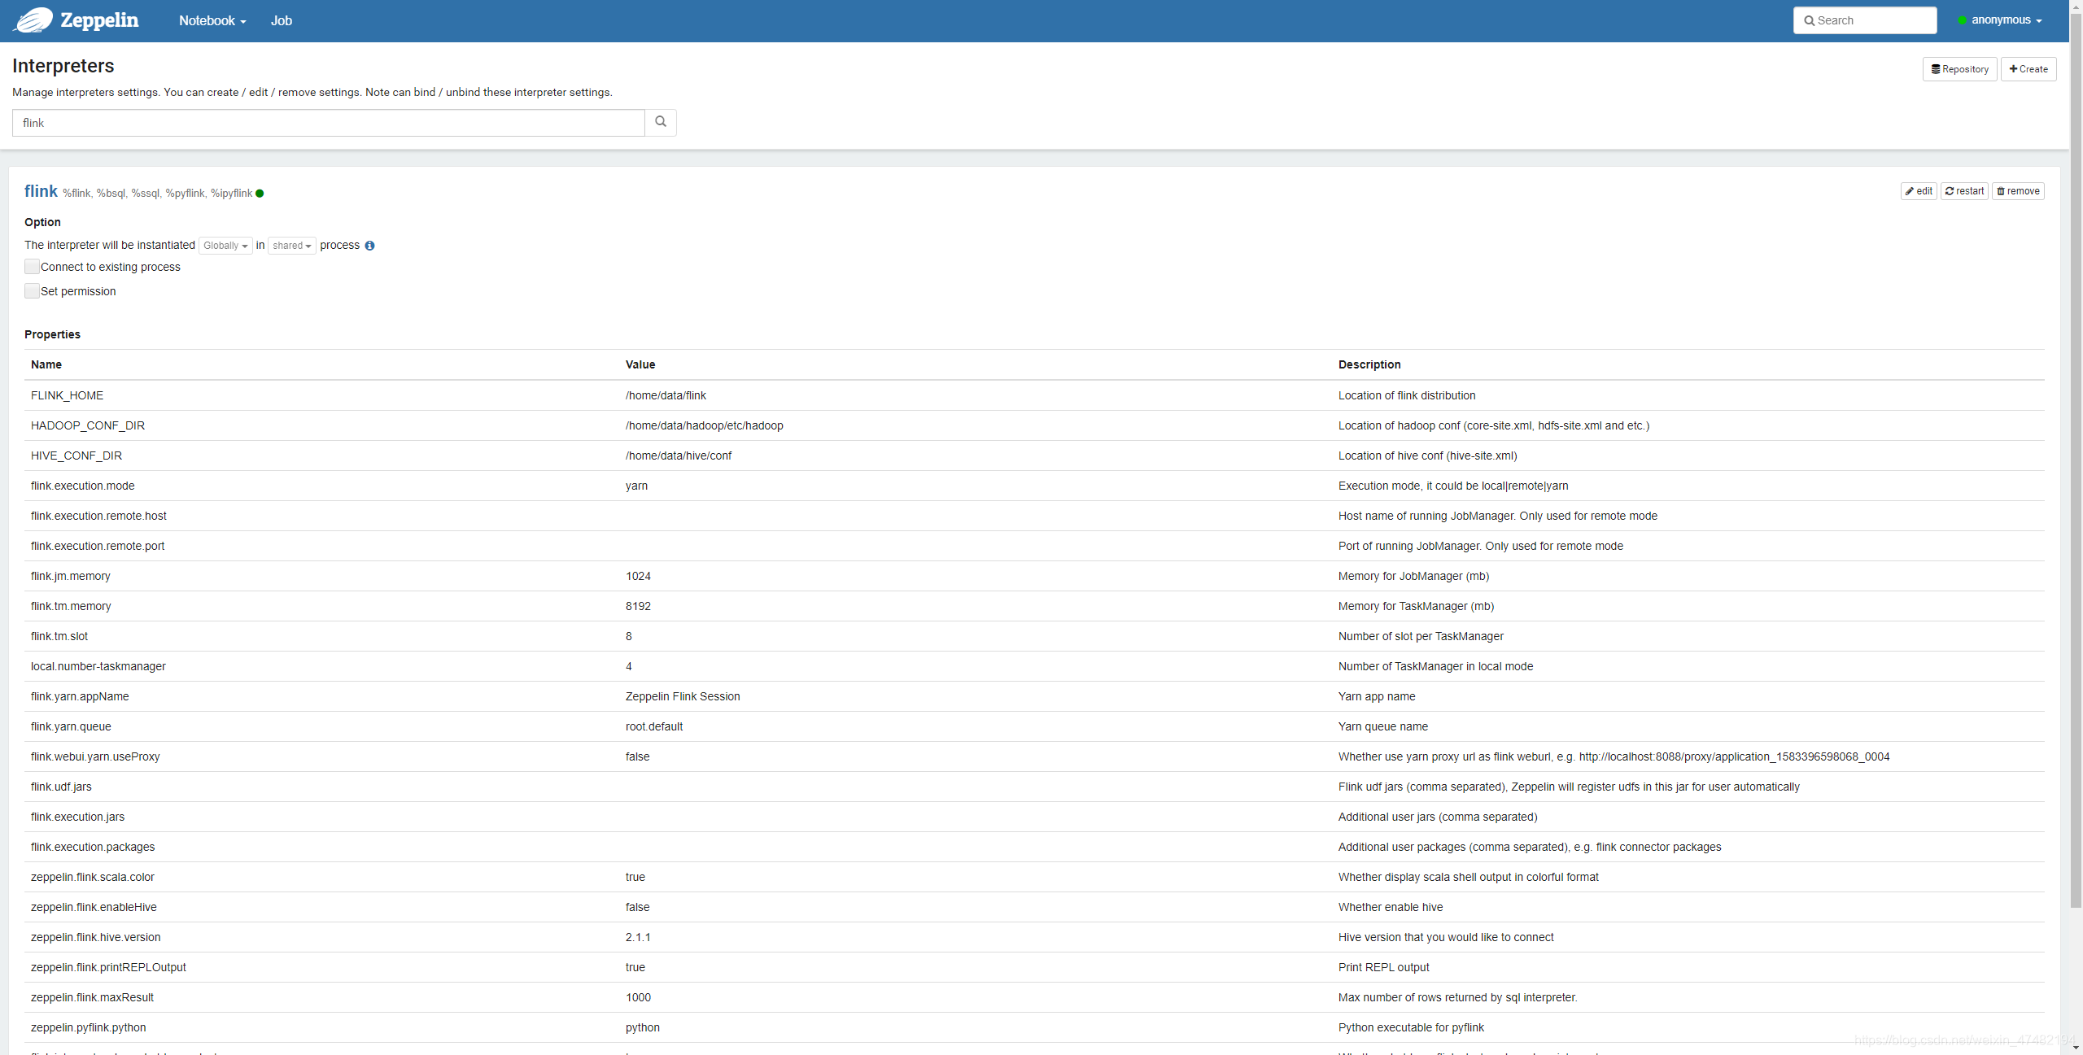The height and width of the screenshot is (1055, 2083).
Task: Restart the flink interpreter
Action: pyautogui.click(x=1964, y=191)
